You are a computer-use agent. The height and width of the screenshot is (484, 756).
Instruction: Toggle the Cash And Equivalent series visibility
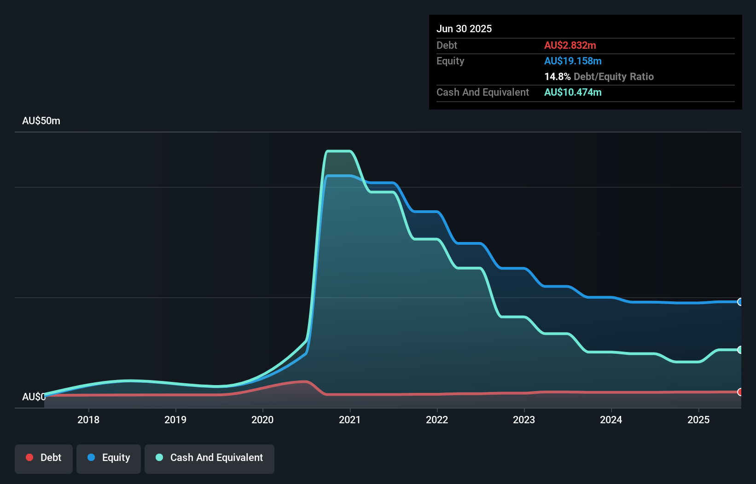pyautogui.click(x=209, y=458)
